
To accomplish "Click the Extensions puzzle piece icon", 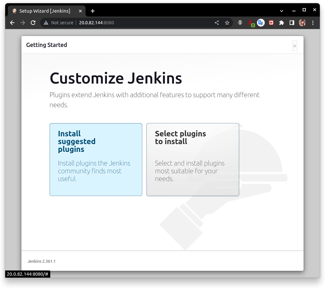I will [x=281, y=23].
